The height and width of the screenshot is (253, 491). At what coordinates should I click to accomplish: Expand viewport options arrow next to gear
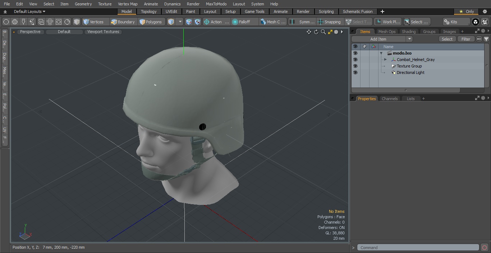tap(342, 32)
